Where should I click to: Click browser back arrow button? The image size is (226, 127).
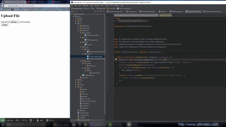coord(2,6)
